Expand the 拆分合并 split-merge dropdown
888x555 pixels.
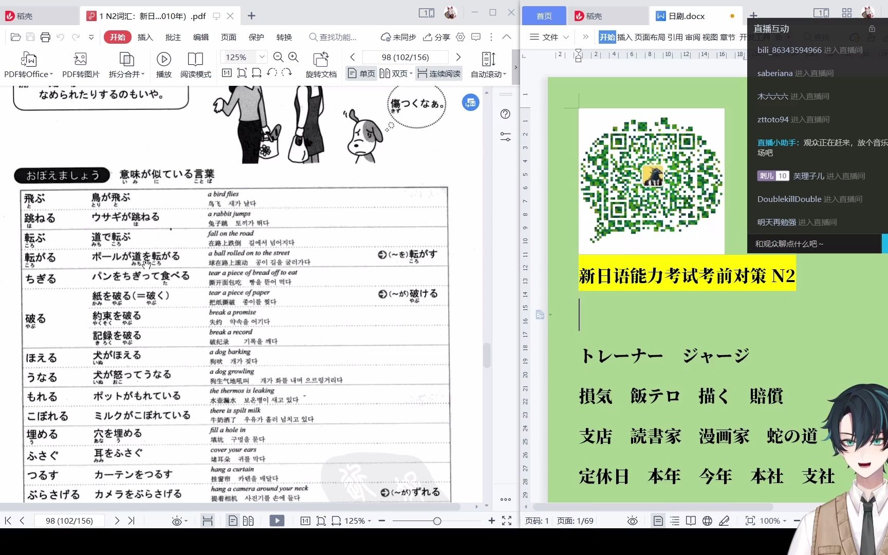click(143, 75)
